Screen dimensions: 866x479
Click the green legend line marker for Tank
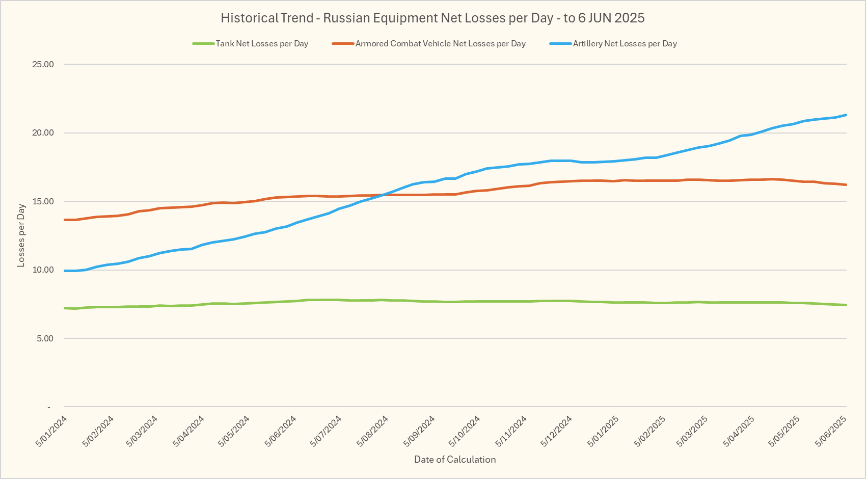203,44
